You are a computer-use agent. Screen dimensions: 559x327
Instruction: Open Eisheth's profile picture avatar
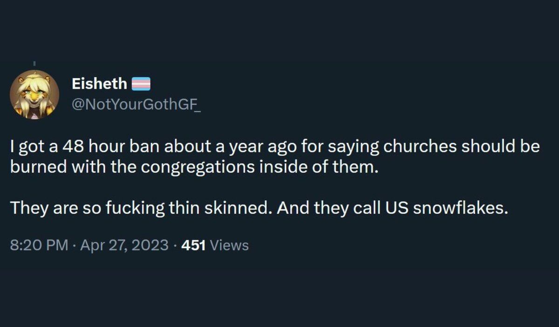coord(34,94)
